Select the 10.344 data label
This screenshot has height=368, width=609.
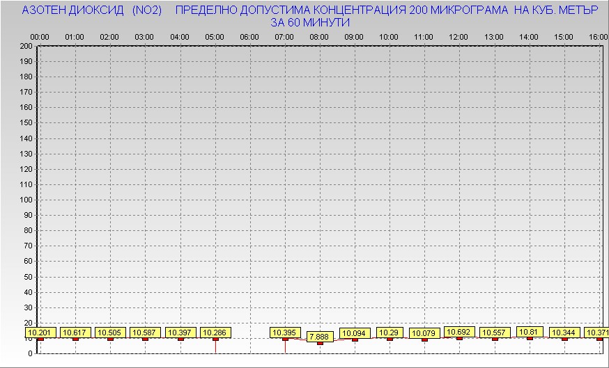coord(565,333)
